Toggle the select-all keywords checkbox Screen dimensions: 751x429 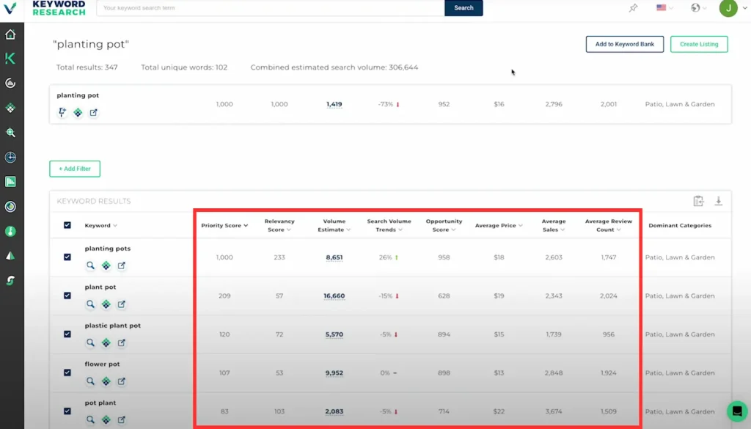(x=67, y=225)
